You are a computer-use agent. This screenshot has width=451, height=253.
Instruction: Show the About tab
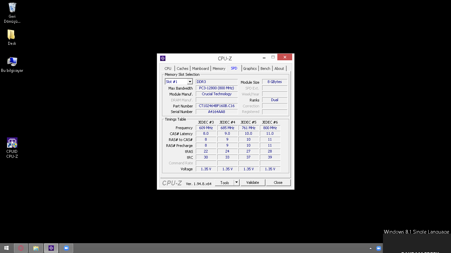pos(279,69)
